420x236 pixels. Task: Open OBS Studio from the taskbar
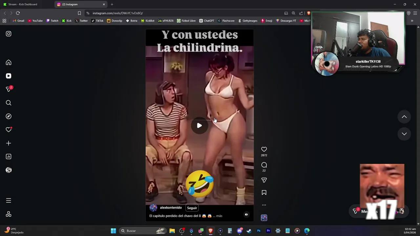tap(182, 231)
